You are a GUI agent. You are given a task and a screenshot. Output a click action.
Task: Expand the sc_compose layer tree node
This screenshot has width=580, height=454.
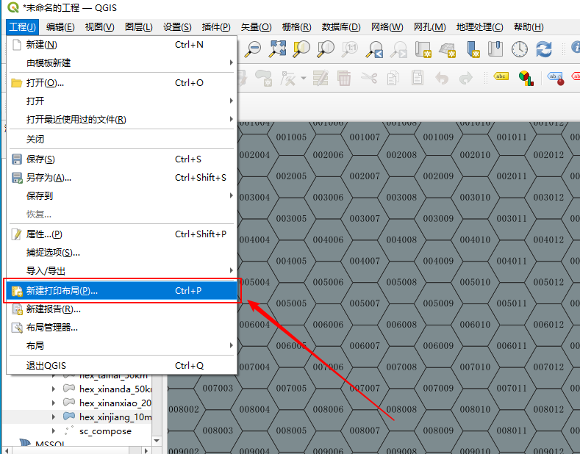[x=53, y=431]
